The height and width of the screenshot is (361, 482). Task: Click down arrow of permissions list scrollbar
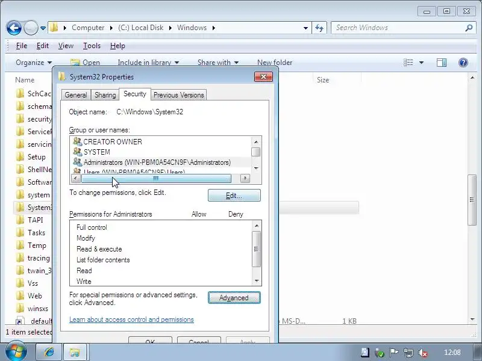pos(257,281)
